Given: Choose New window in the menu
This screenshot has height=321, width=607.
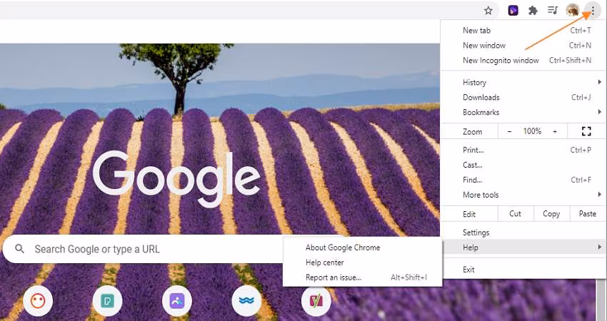Looking at the screenshot, I should (x=523, y=45).
